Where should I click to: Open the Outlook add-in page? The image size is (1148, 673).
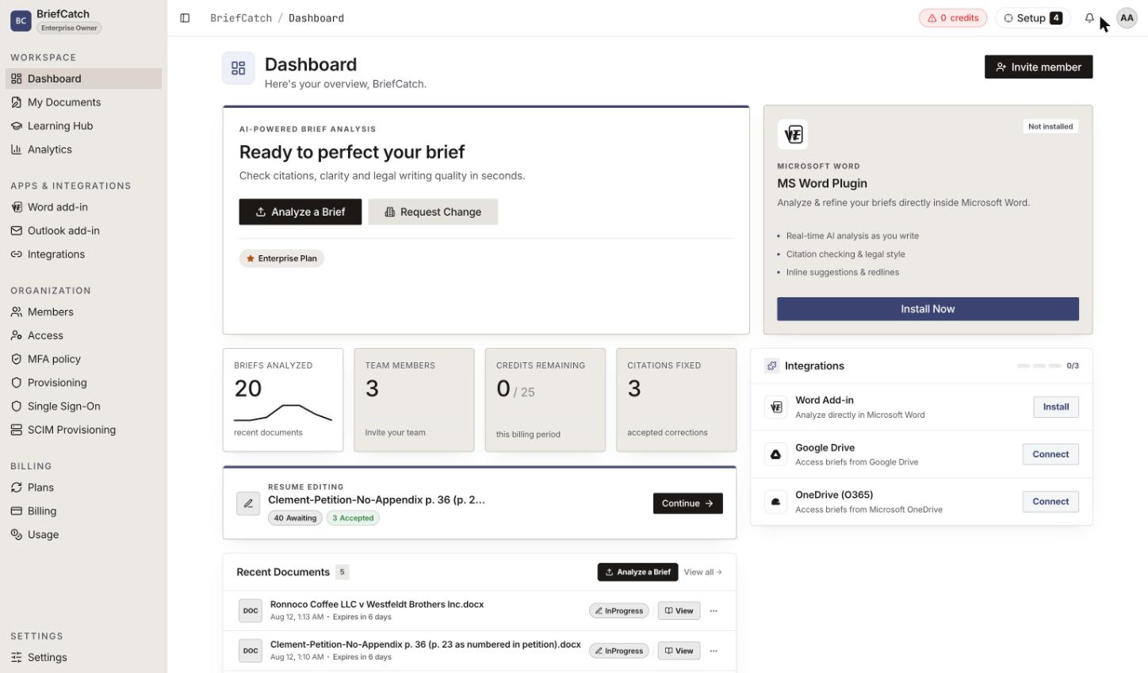83,231
